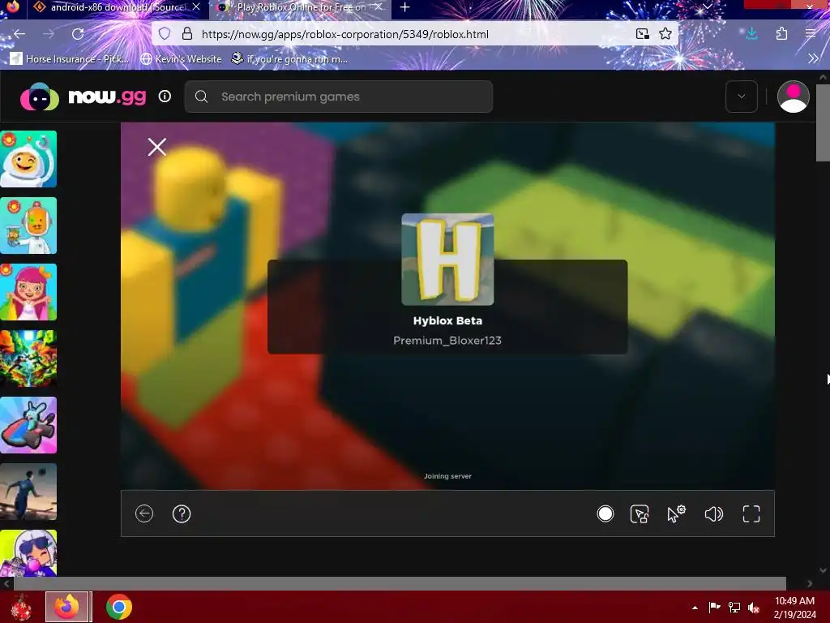Launch Chrome from the taskbar
This screenshot has height=623, width=830.
(x=118, y=607)
